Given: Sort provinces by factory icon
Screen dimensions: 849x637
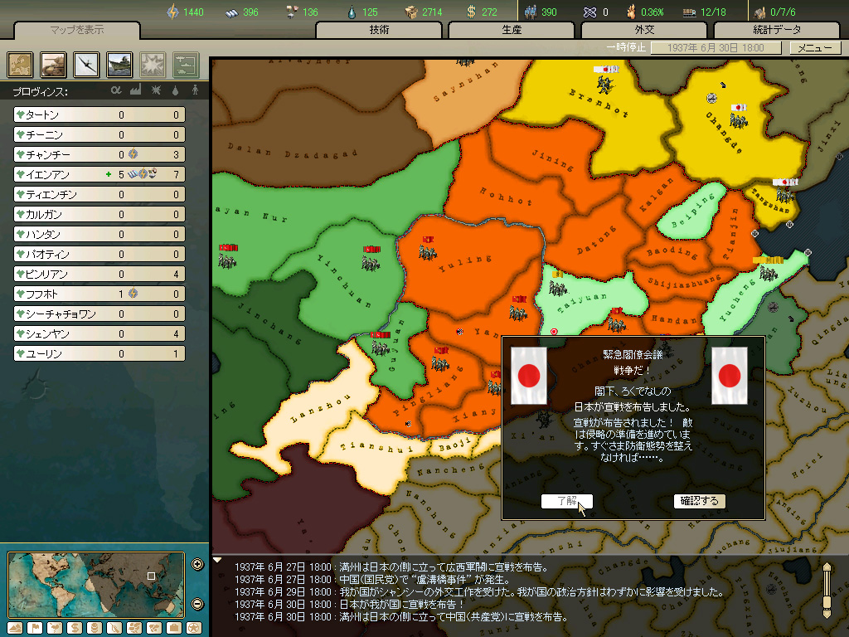Looking at the screenshot, I should (x=135, y=90).
